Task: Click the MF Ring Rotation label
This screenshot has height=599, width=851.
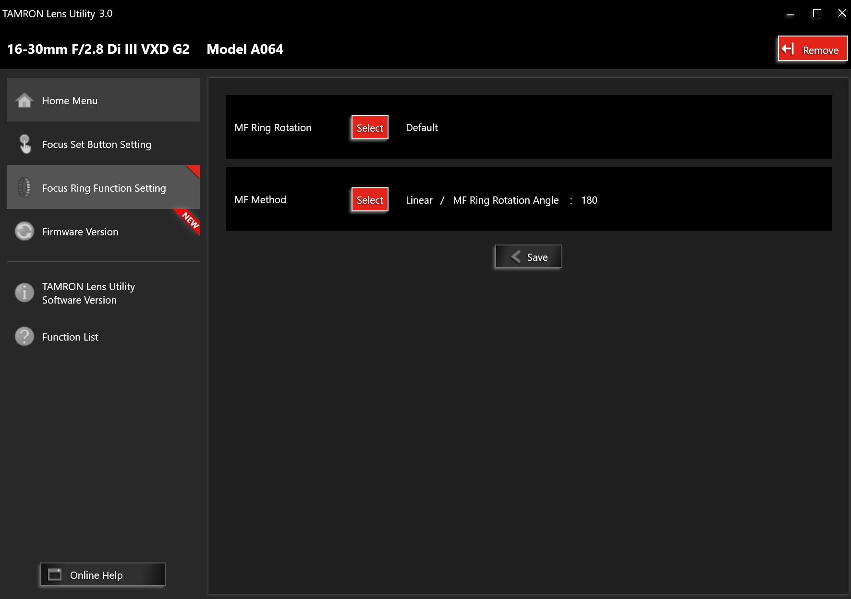Action: [273, 128]
